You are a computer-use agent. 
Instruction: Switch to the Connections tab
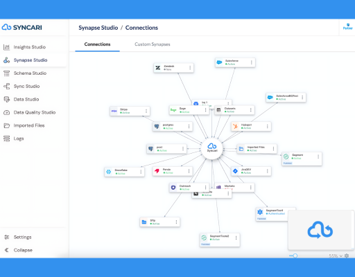pyautogui.click(x=97, y=44)
